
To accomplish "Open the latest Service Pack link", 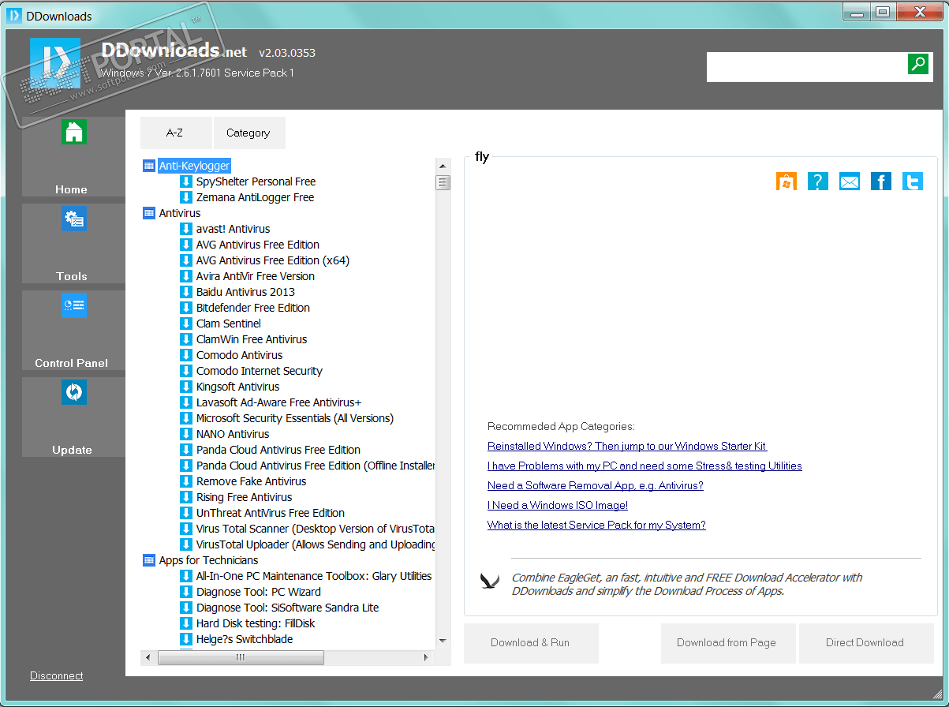I will click(596, 525).
